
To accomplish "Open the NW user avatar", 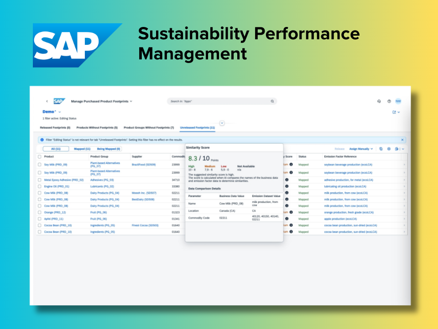I will 398,101.
